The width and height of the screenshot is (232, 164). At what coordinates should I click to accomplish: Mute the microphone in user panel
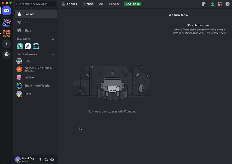(x=40, y=159)
